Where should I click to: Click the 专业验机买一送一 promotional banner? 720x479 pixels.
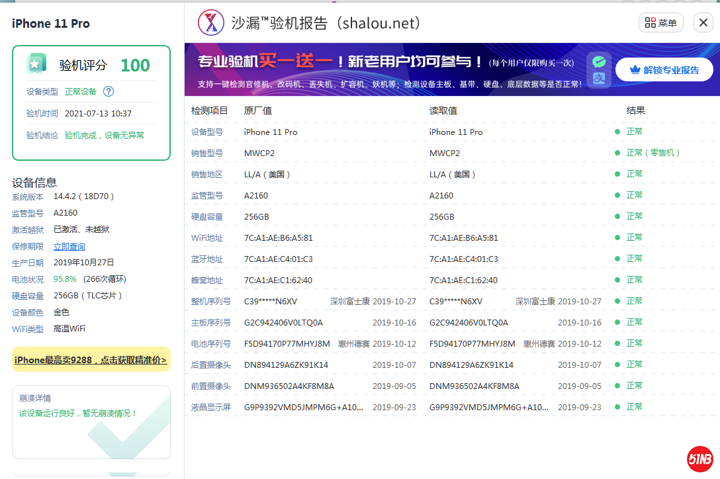(390, 69)
